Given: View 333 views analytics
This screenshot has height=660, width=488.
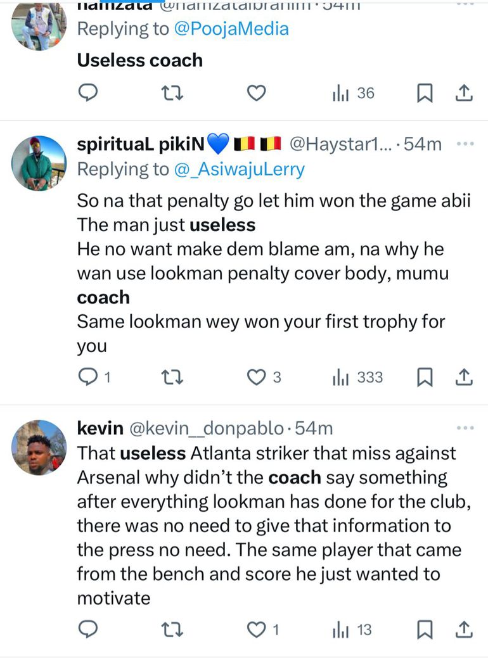Looking at the screenshot, I should pos(357,378).
